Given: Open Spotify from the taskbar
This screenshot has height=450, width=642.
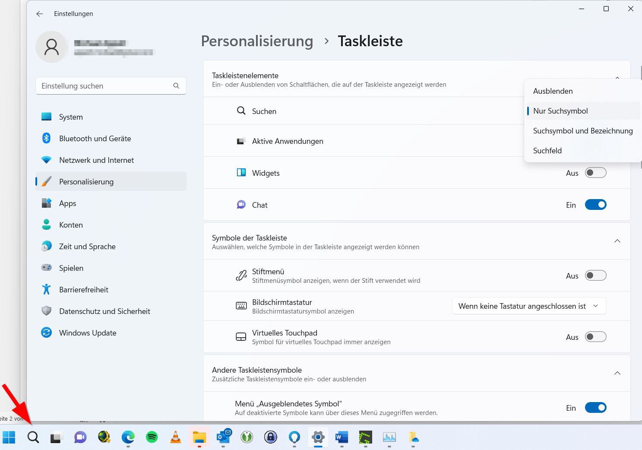Looking at the screenshot, I should pyautogui.click(x=152, y=437).
